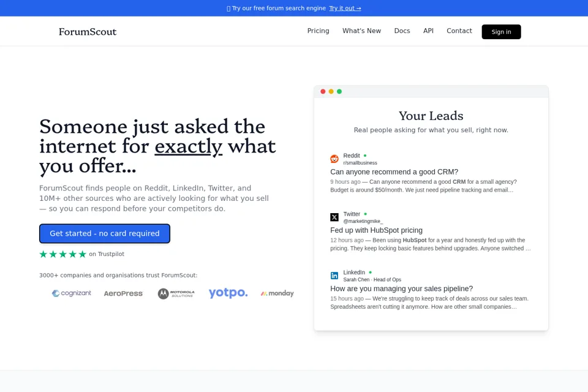Click 'Try our free forum search engine'

point(279,8)
